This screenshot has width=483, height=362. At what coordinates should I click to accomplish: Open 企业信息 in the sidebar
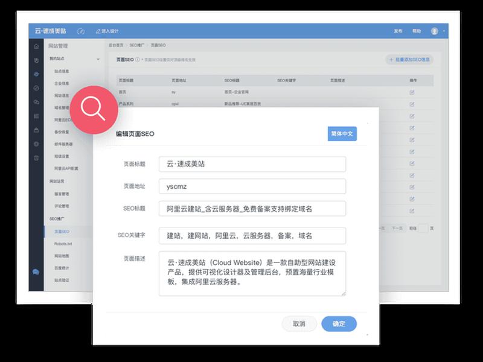[x=62, y=83]
